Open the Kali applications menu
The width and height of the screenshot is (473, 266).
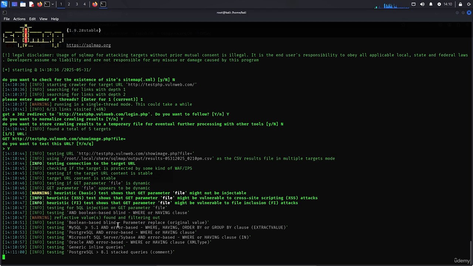coord(4,4)
